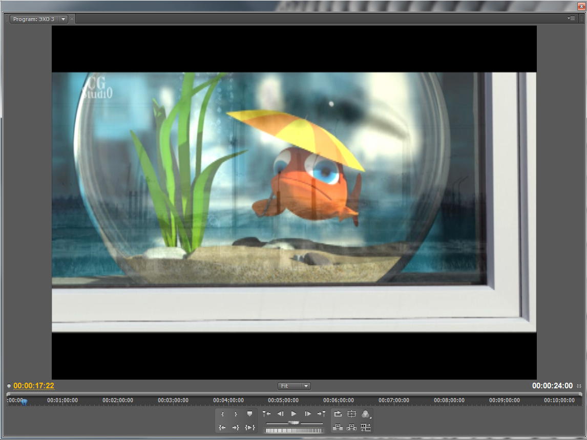Jump to next edit point

321,414
